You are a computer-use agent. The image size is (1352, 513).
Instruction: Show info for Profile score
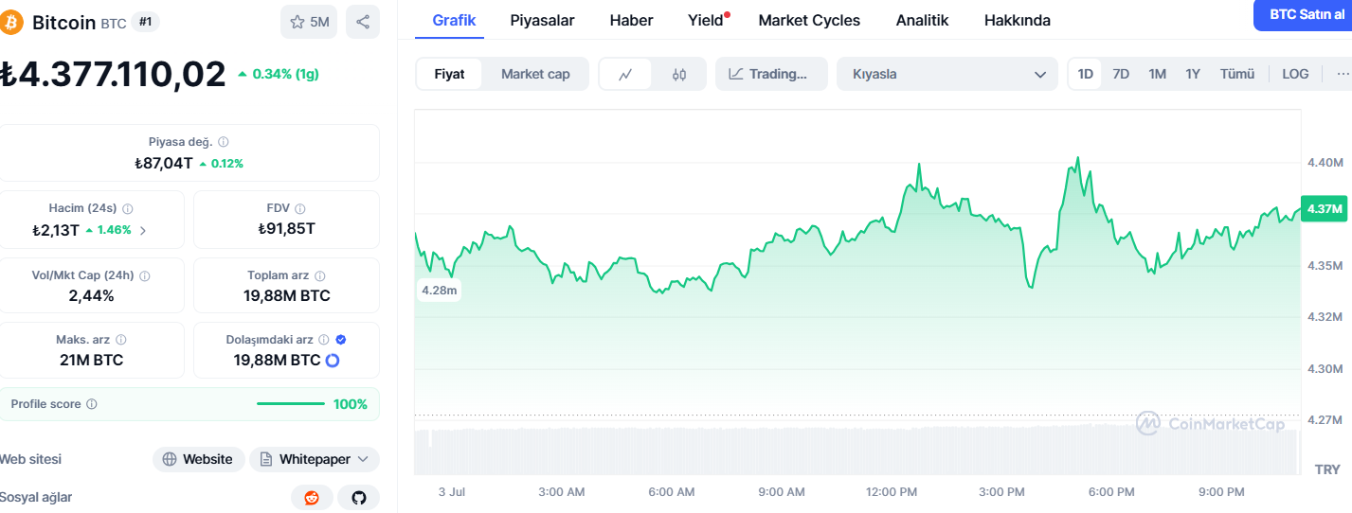tap(92, 404)
